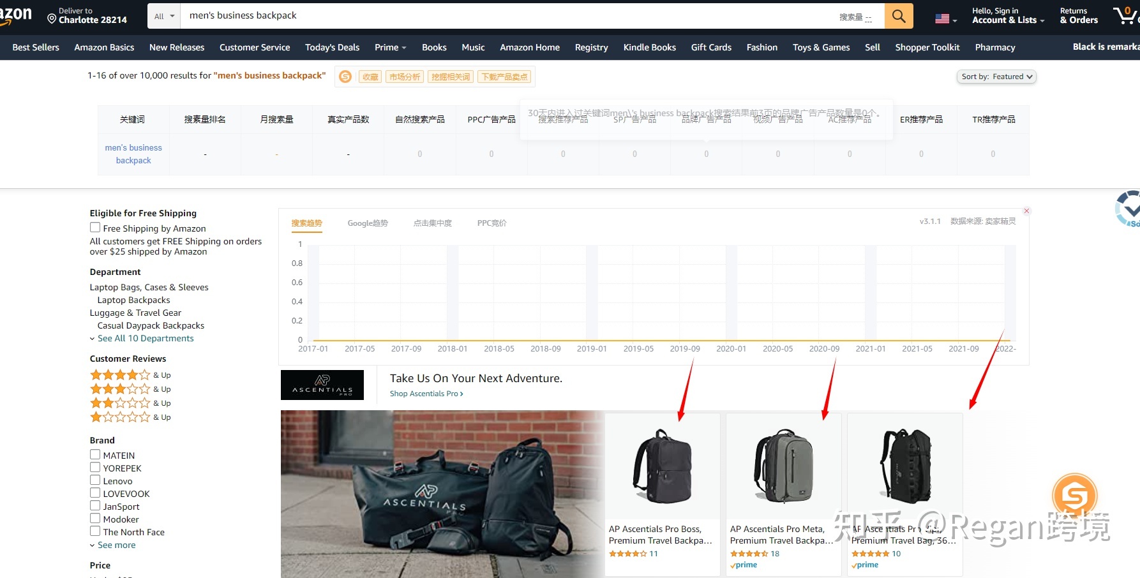Click the Ascentials duffel banner image
This screenshot has width=1140, height=578.
442,494
